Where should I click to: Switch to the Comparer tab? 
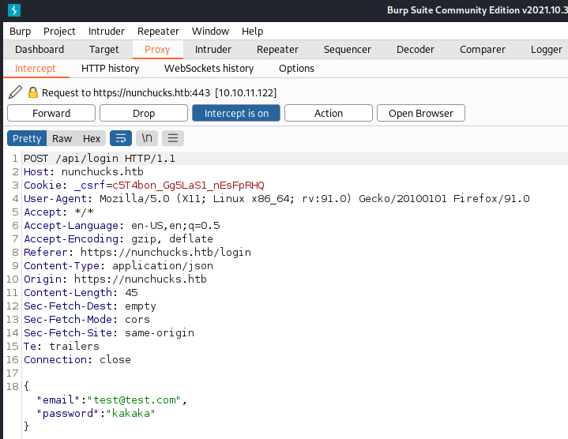483,49
